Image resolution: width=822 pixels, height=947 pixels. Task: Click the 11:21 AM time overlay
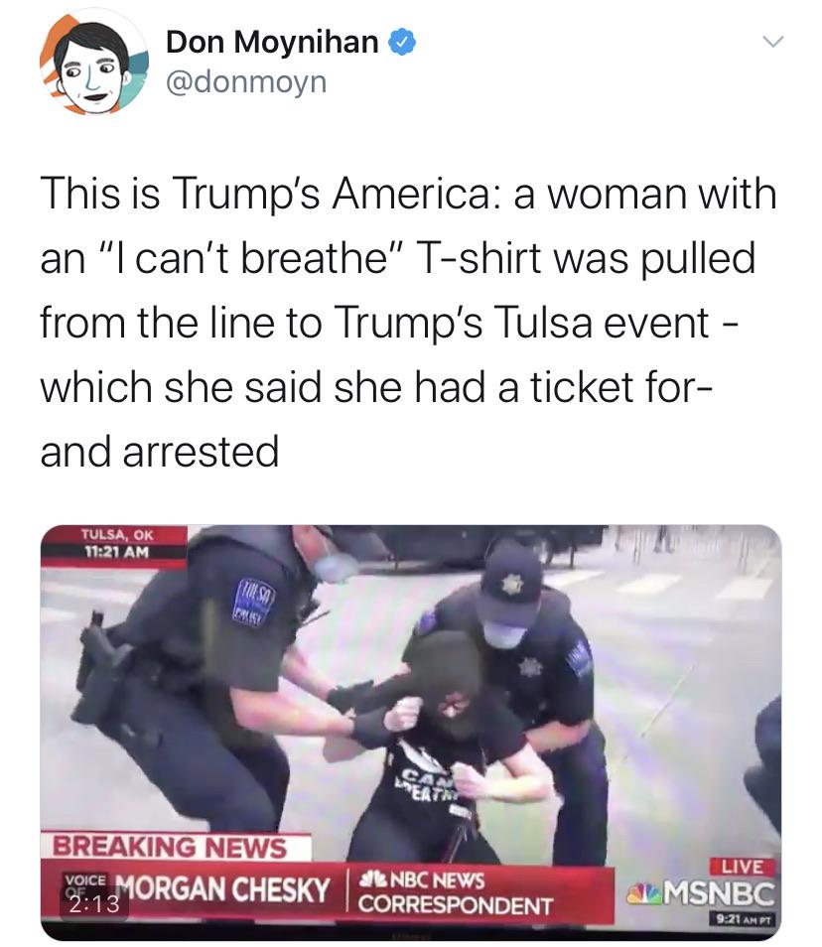pyautogui.click(x=116, y=551)
